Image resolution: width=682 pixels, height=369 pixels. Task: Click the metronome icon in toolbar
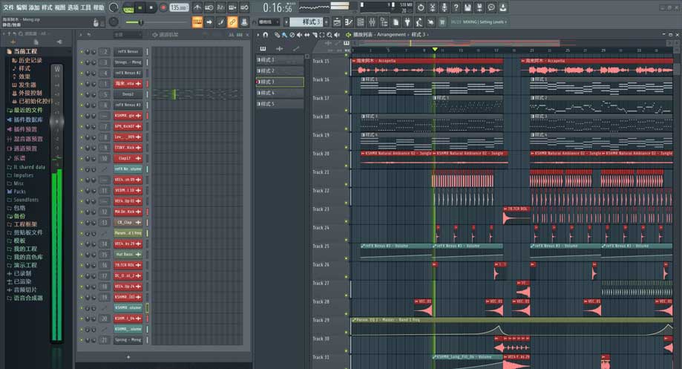(197, 7)
